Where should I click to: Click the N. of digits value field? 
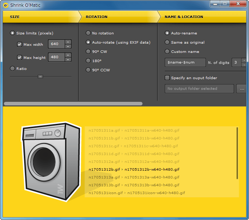[x=237, y=62]
